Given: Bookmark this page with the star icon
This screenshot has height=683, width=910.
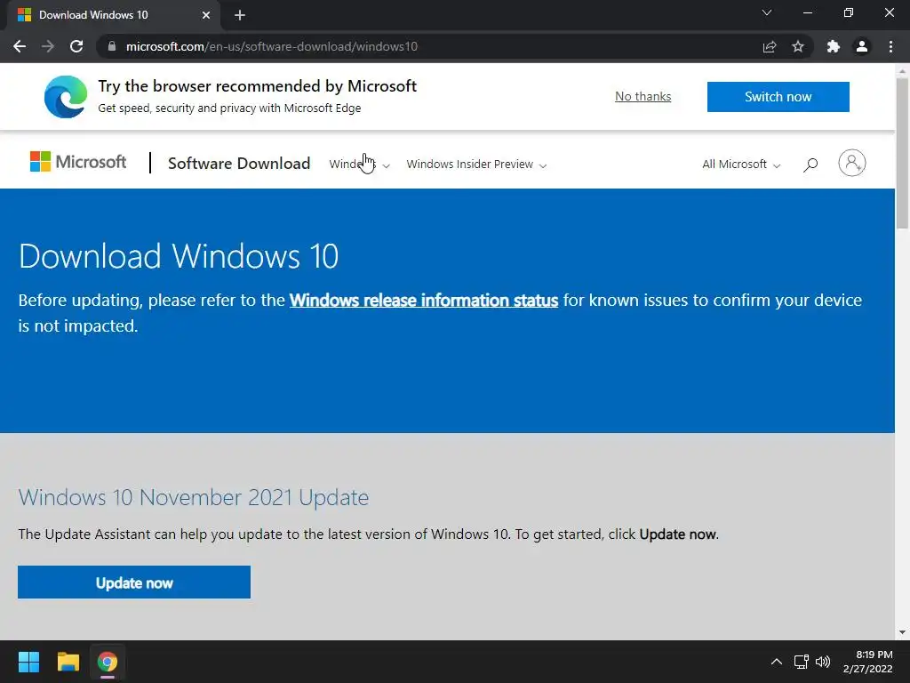Looking at the screenshot, I should tap(798, 46).
